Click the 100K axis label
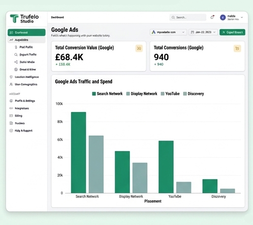Screen dimensions: 253x225 click(59, 104)
